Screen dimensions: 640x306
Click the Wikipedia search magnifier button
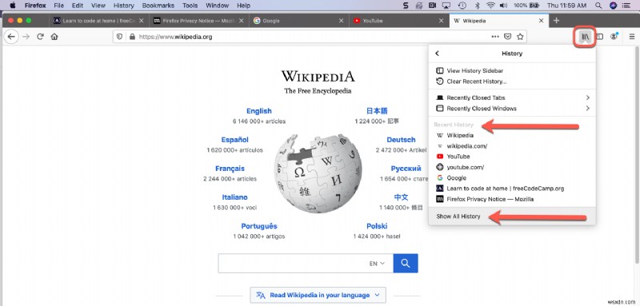tap(406, 263)
